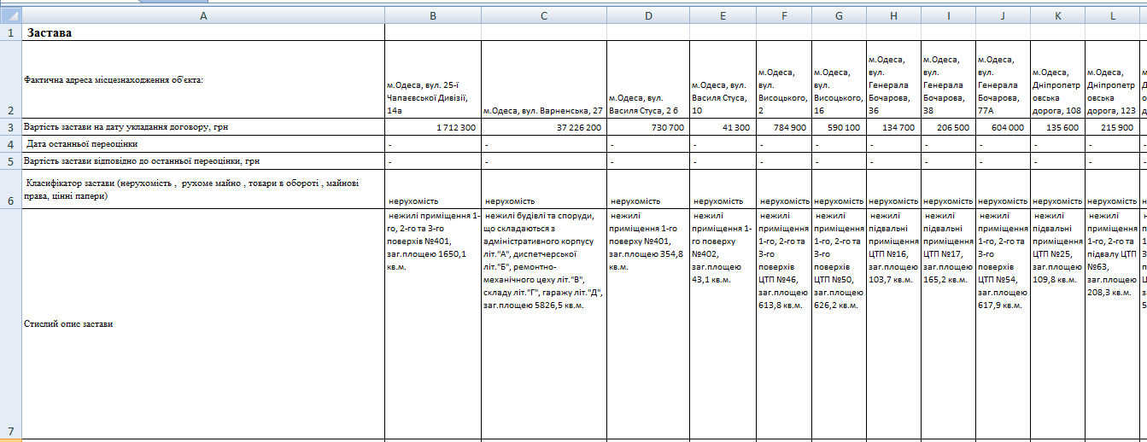
Task: Click the 'Застава' title cell
Action: [x=202, y=32]
